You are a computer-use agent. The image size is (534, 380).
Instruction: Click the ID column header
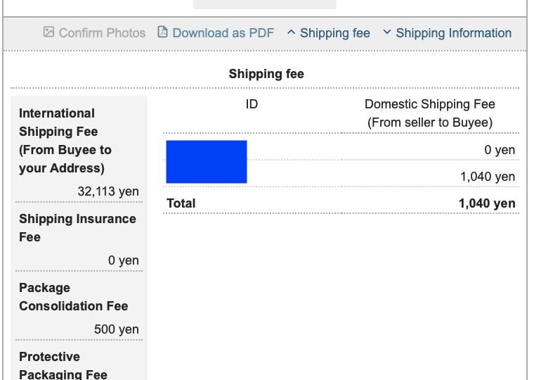[252, 104]
